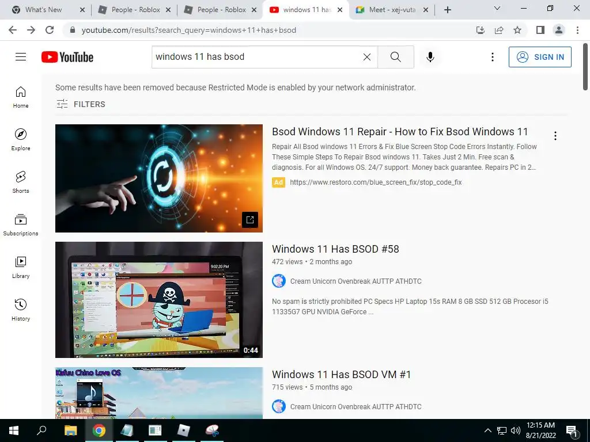Image resolution: width=590 pixels, height=442 pixels.
Task: Switch to the Meet - xej-vuta tab
Action: pyautogui.click(x=392, y=10)
